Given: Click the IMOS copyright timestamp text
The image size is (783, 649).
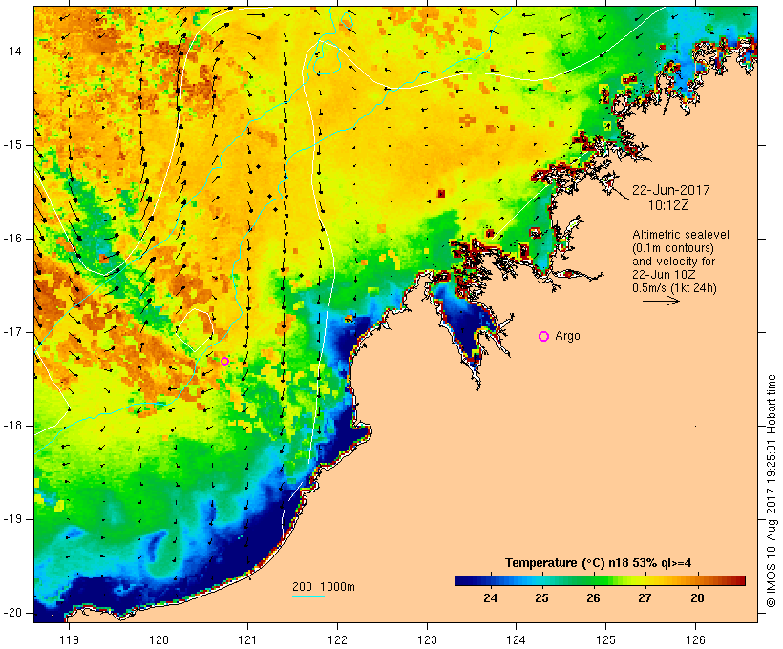Looking at the screenshot, I should pyautogui.click(x=772, y=492).
